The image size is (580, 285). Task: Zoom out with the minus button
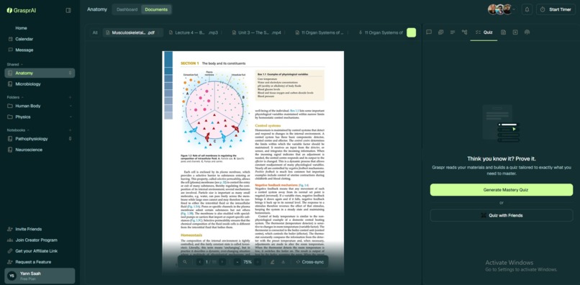[237, 262]
